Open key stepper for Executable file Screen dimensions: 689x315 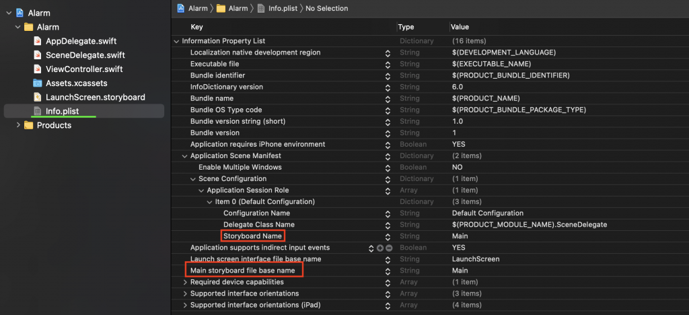(x=388, y=65)
